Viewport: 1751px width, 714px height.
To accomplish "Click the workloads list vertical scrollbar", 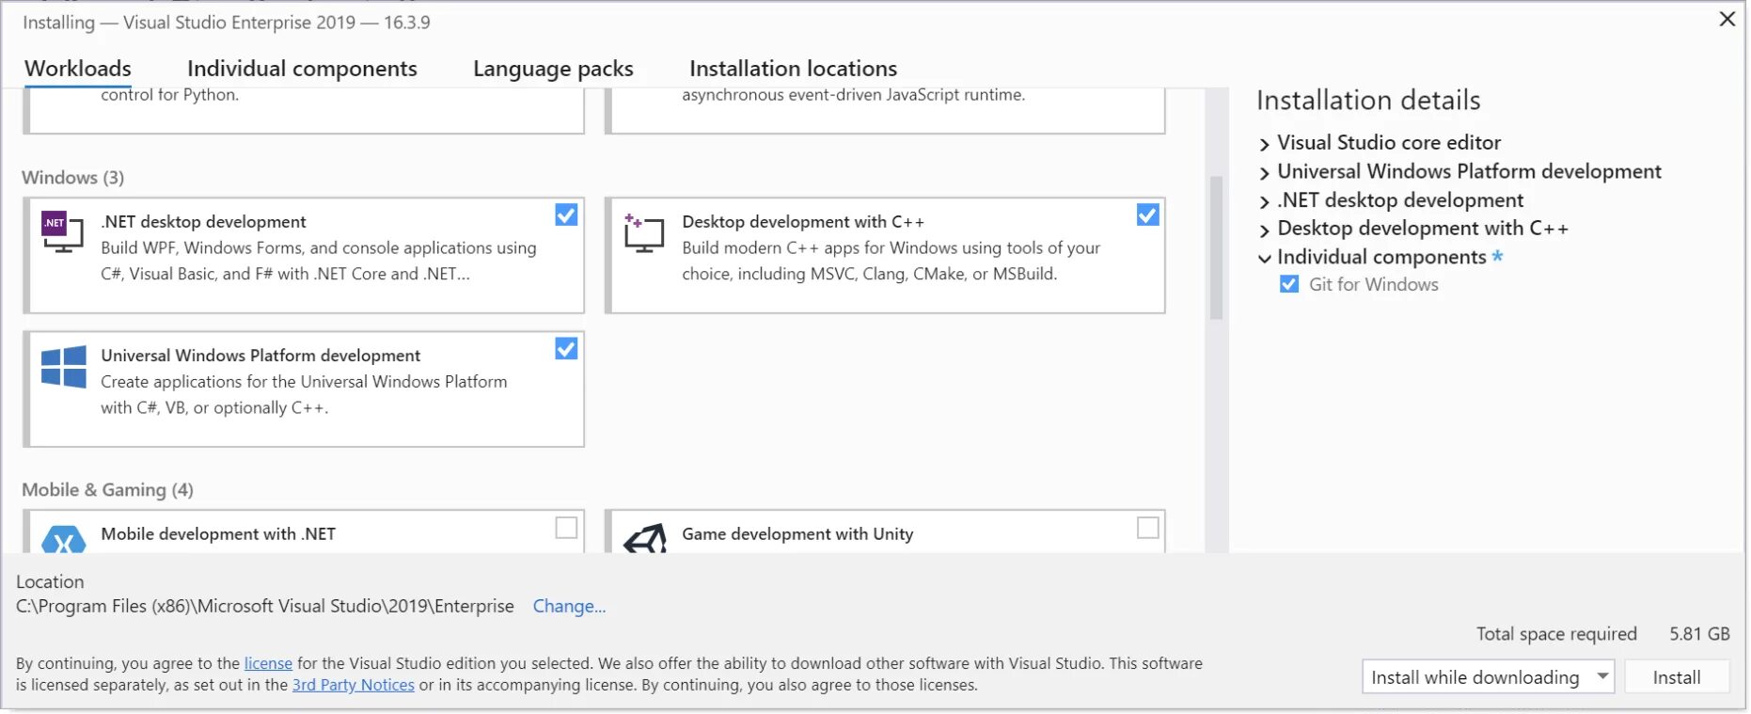I will tap(1216, 248).
